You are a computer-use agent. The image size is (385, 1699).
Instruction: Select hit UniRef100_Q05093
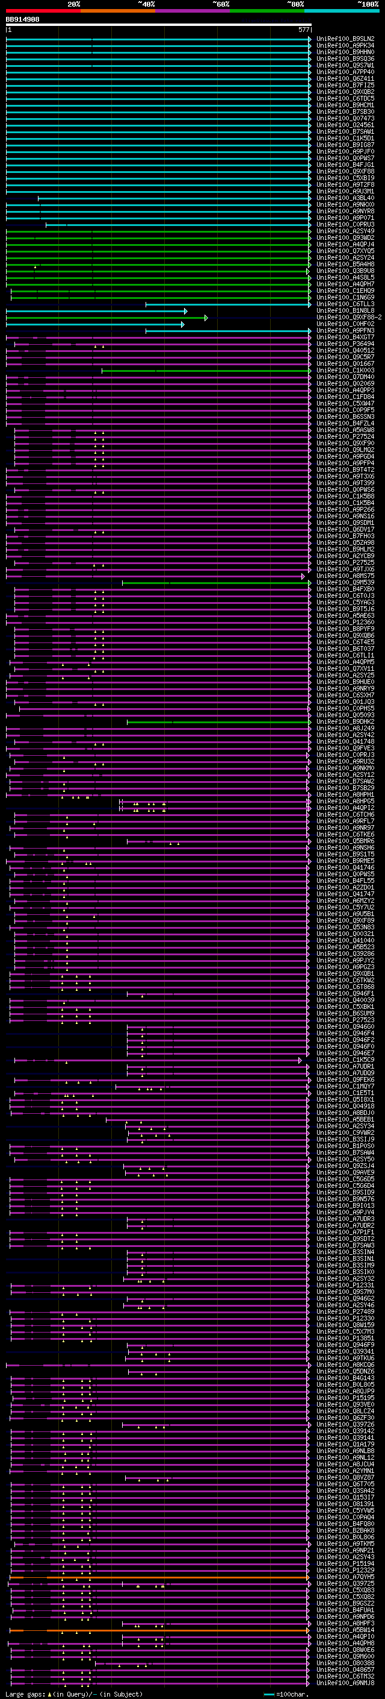coord(345,715)
